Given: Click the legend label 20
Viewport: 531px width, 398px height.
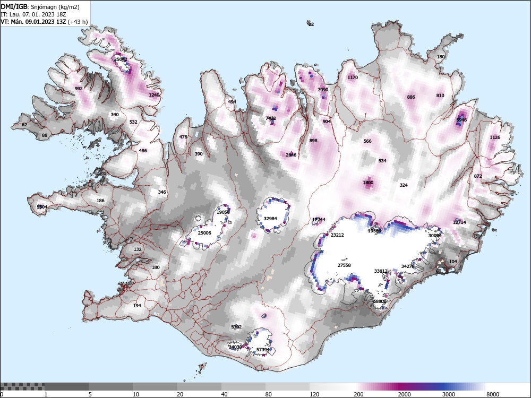Looking at the screenshot, I should (x=180, y=394).
